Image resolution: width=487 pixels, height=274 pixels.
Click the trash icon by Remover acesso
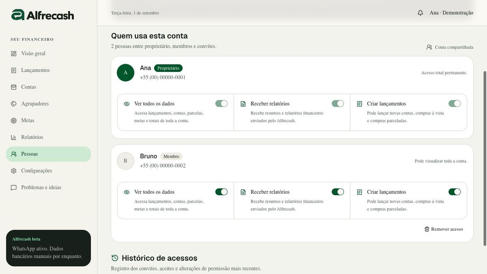point(427,229)
